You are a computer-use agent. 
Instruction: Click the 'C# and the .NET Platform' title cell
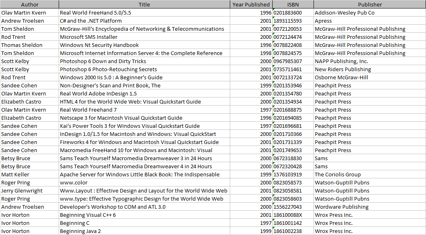[x=144, y=21]
